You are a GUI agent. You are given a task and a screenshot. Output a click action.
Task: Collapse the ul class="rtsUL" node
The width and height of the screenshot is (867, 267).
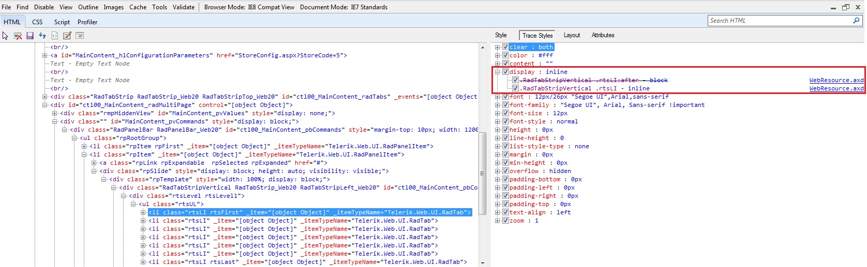[x=133, y=204]
